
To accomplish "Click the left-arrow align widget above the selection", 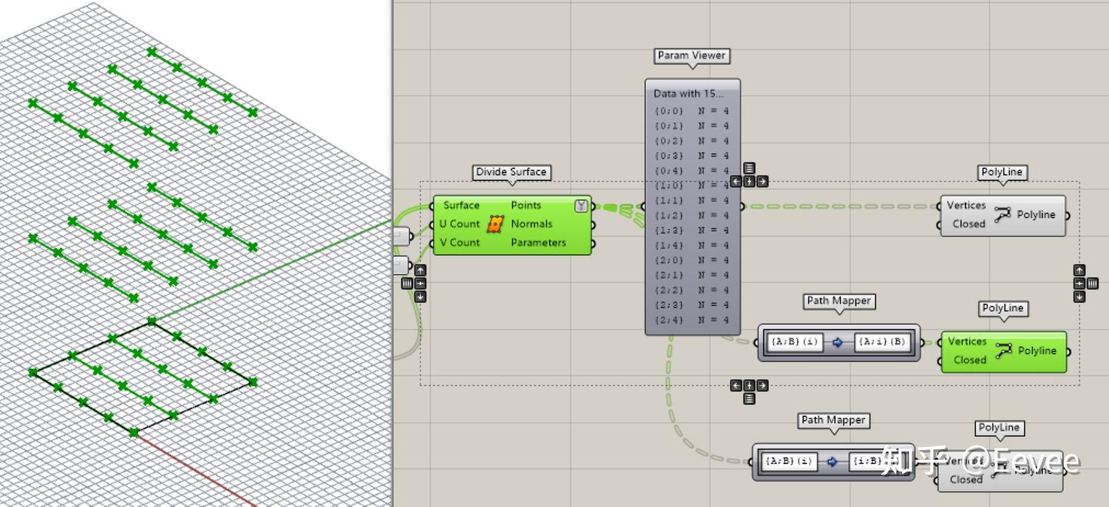I will (736, 182).
